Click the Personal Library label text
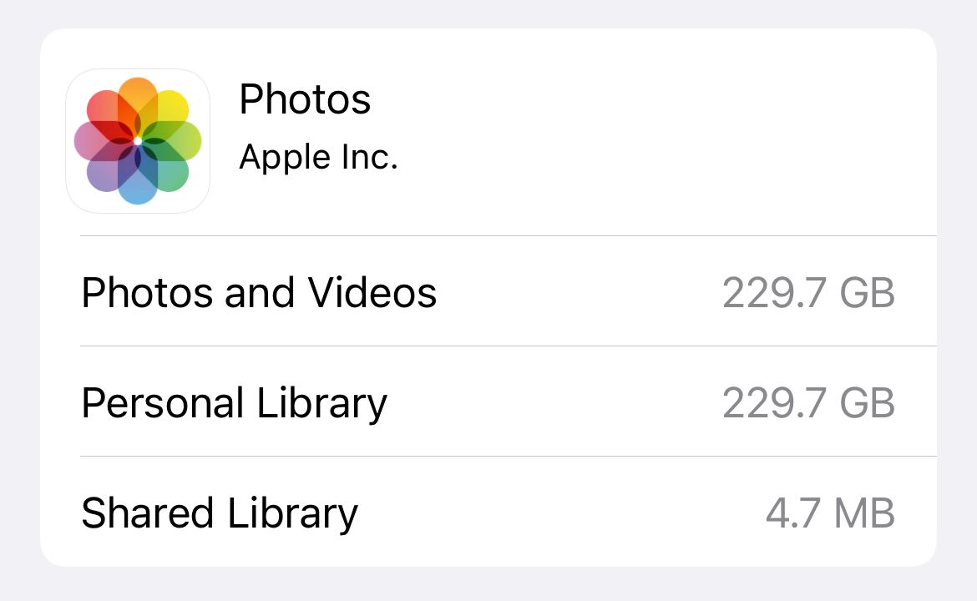The image size is (977, 601). click(232, 402)
